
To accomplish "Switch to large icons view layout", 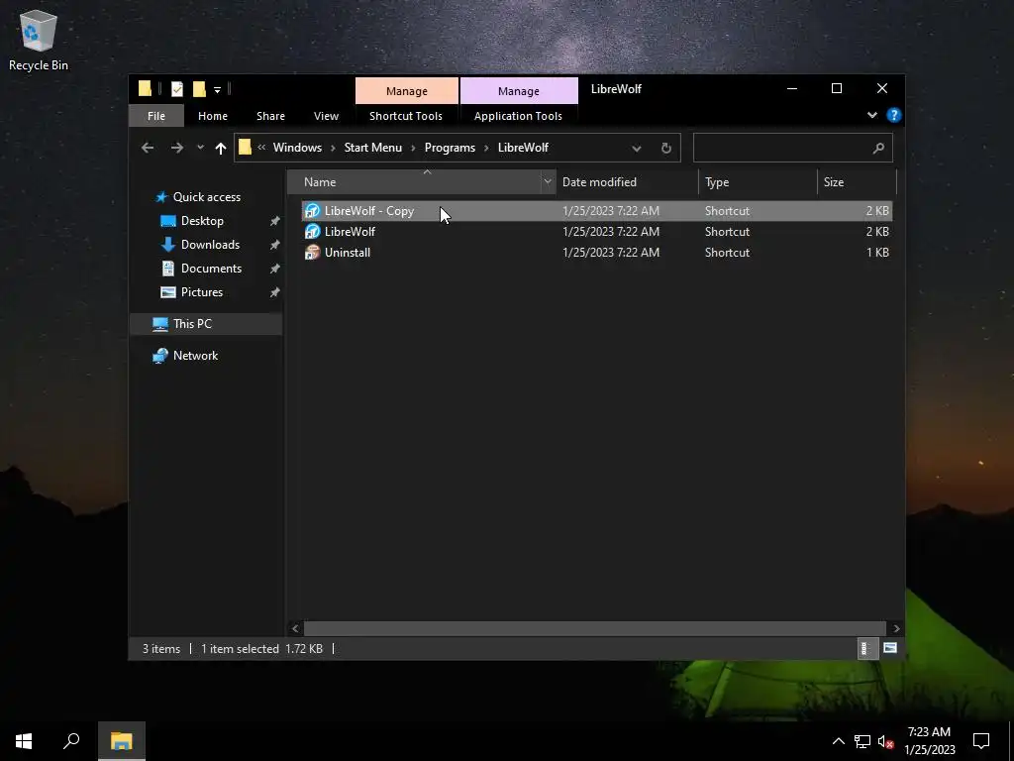I will pyautogui.click(x=890, y=648).
